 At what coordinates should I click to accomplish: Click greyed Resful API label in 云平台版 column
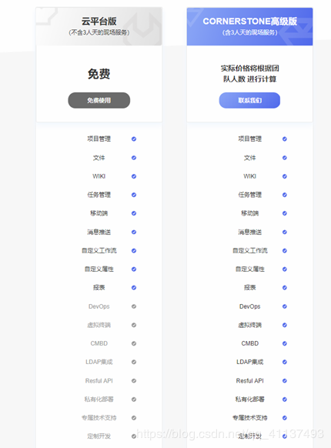99,380
